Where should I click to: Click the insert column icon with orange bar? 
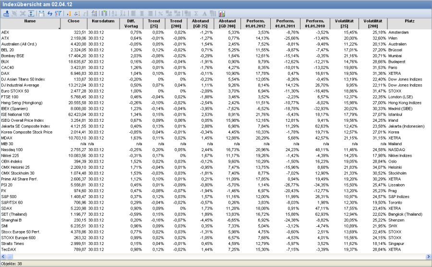click(68, 13)
